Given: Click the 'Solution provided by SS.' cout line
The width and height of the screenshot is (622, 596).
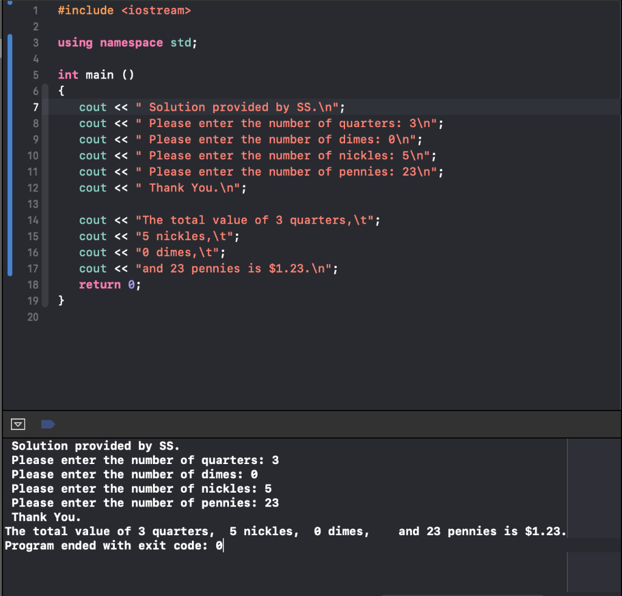Looking at the screenshot, I should pos(212,107).
